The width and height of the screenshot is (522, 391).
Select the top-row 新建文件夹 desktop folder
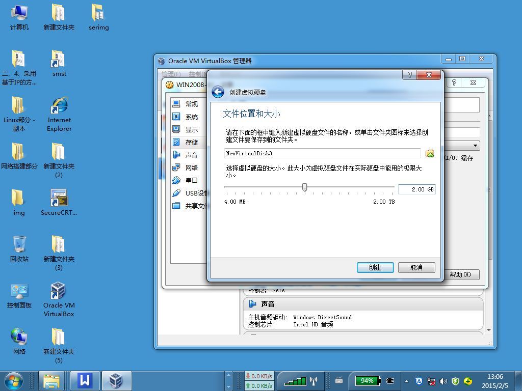[59, 17]
